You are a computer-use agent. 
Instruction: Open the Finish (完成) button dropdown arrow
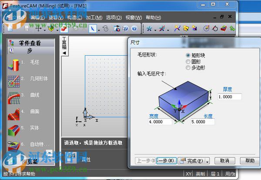click(x=207, y=161)
